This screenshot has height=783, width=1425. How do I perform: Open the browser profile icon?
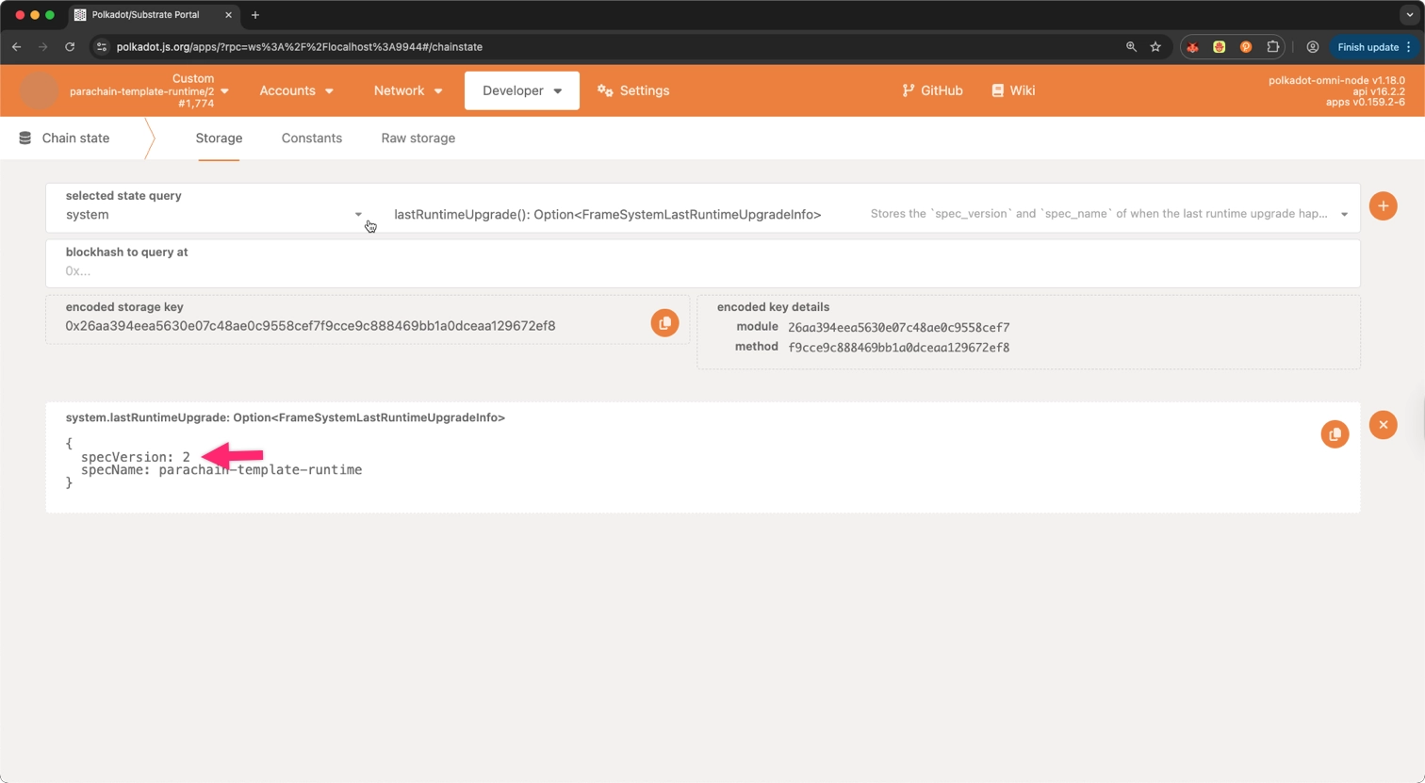[1312, 46]
